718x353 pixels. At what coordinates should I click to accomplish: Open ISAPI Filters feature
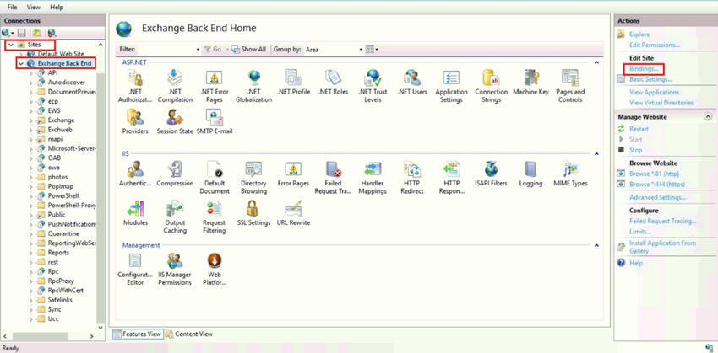tap(491, 174)
